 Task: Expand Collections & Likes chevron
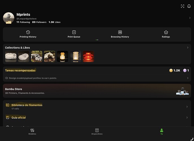click(188, 47)
